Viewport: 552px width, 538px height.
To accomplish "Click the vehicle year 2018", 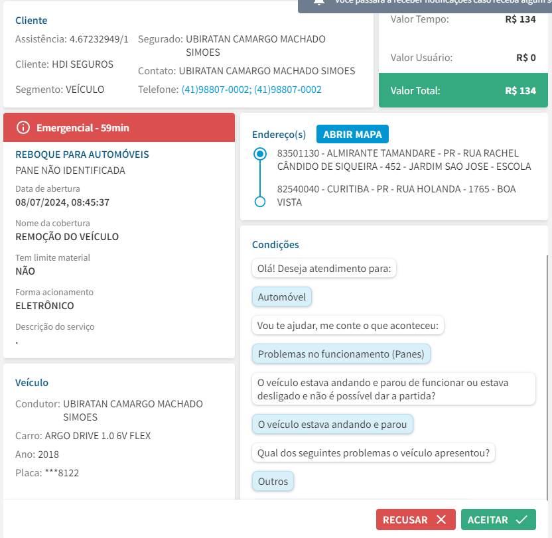I will coord(48,454).
